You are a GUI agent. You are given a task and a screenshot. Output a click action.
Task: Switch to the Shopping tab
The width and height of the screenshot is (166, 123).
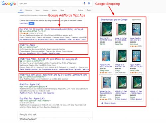click(29, 10)
